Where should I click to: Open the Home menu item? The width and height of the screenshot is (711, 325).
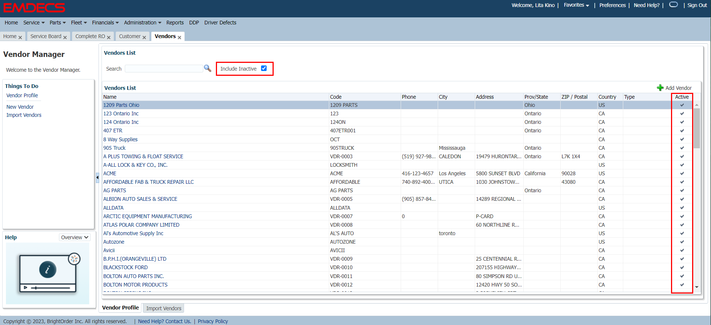pyautogui.click(x=11, y=23)
